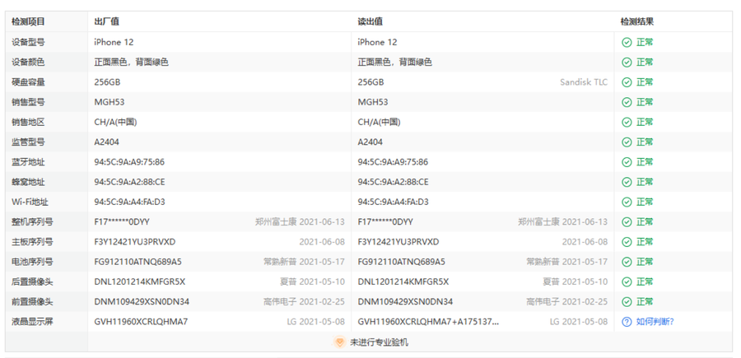Click read-out value CH/A(中国)
Viewport: 741px width, 358px height.
coord(379,122)
